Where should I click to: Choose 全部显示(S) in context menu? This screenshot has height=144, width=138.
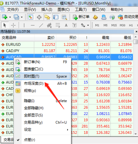[42, 115]
